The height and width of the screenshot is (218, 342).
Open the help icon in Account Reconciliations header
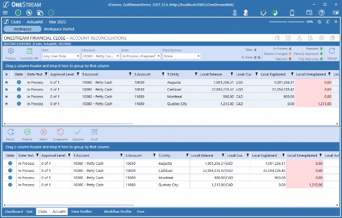tap(333, 38)
